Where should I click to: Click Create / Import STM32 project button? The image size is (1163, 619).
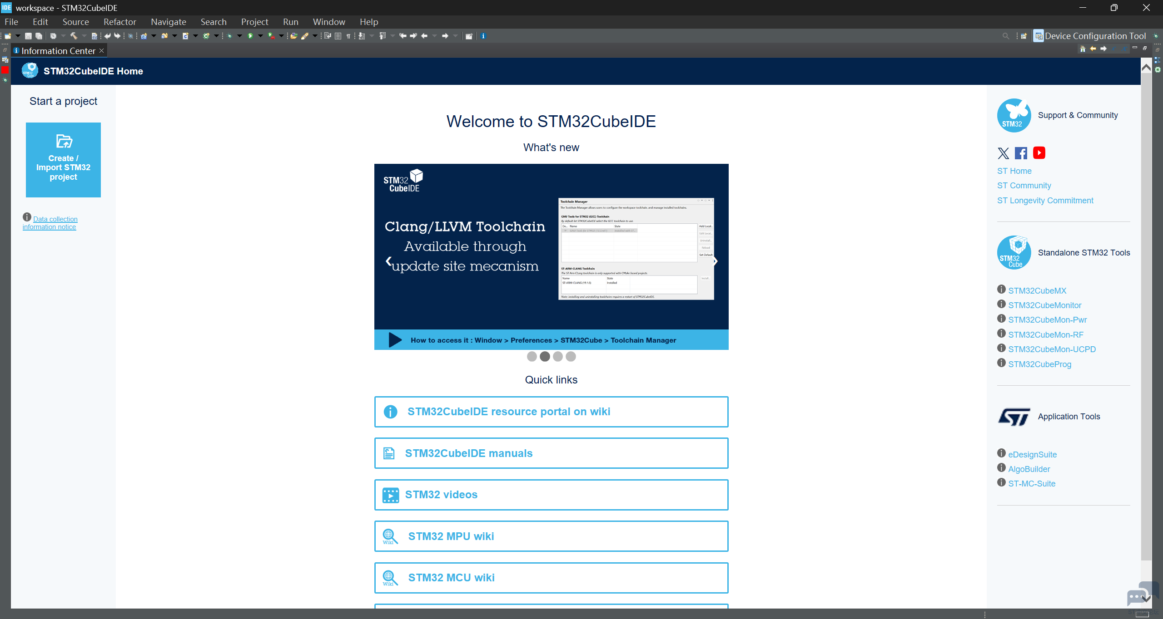point(63,160)
